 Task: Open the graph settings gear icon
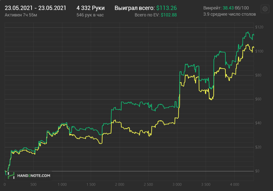pyautogui.click(x=265, y=9)
